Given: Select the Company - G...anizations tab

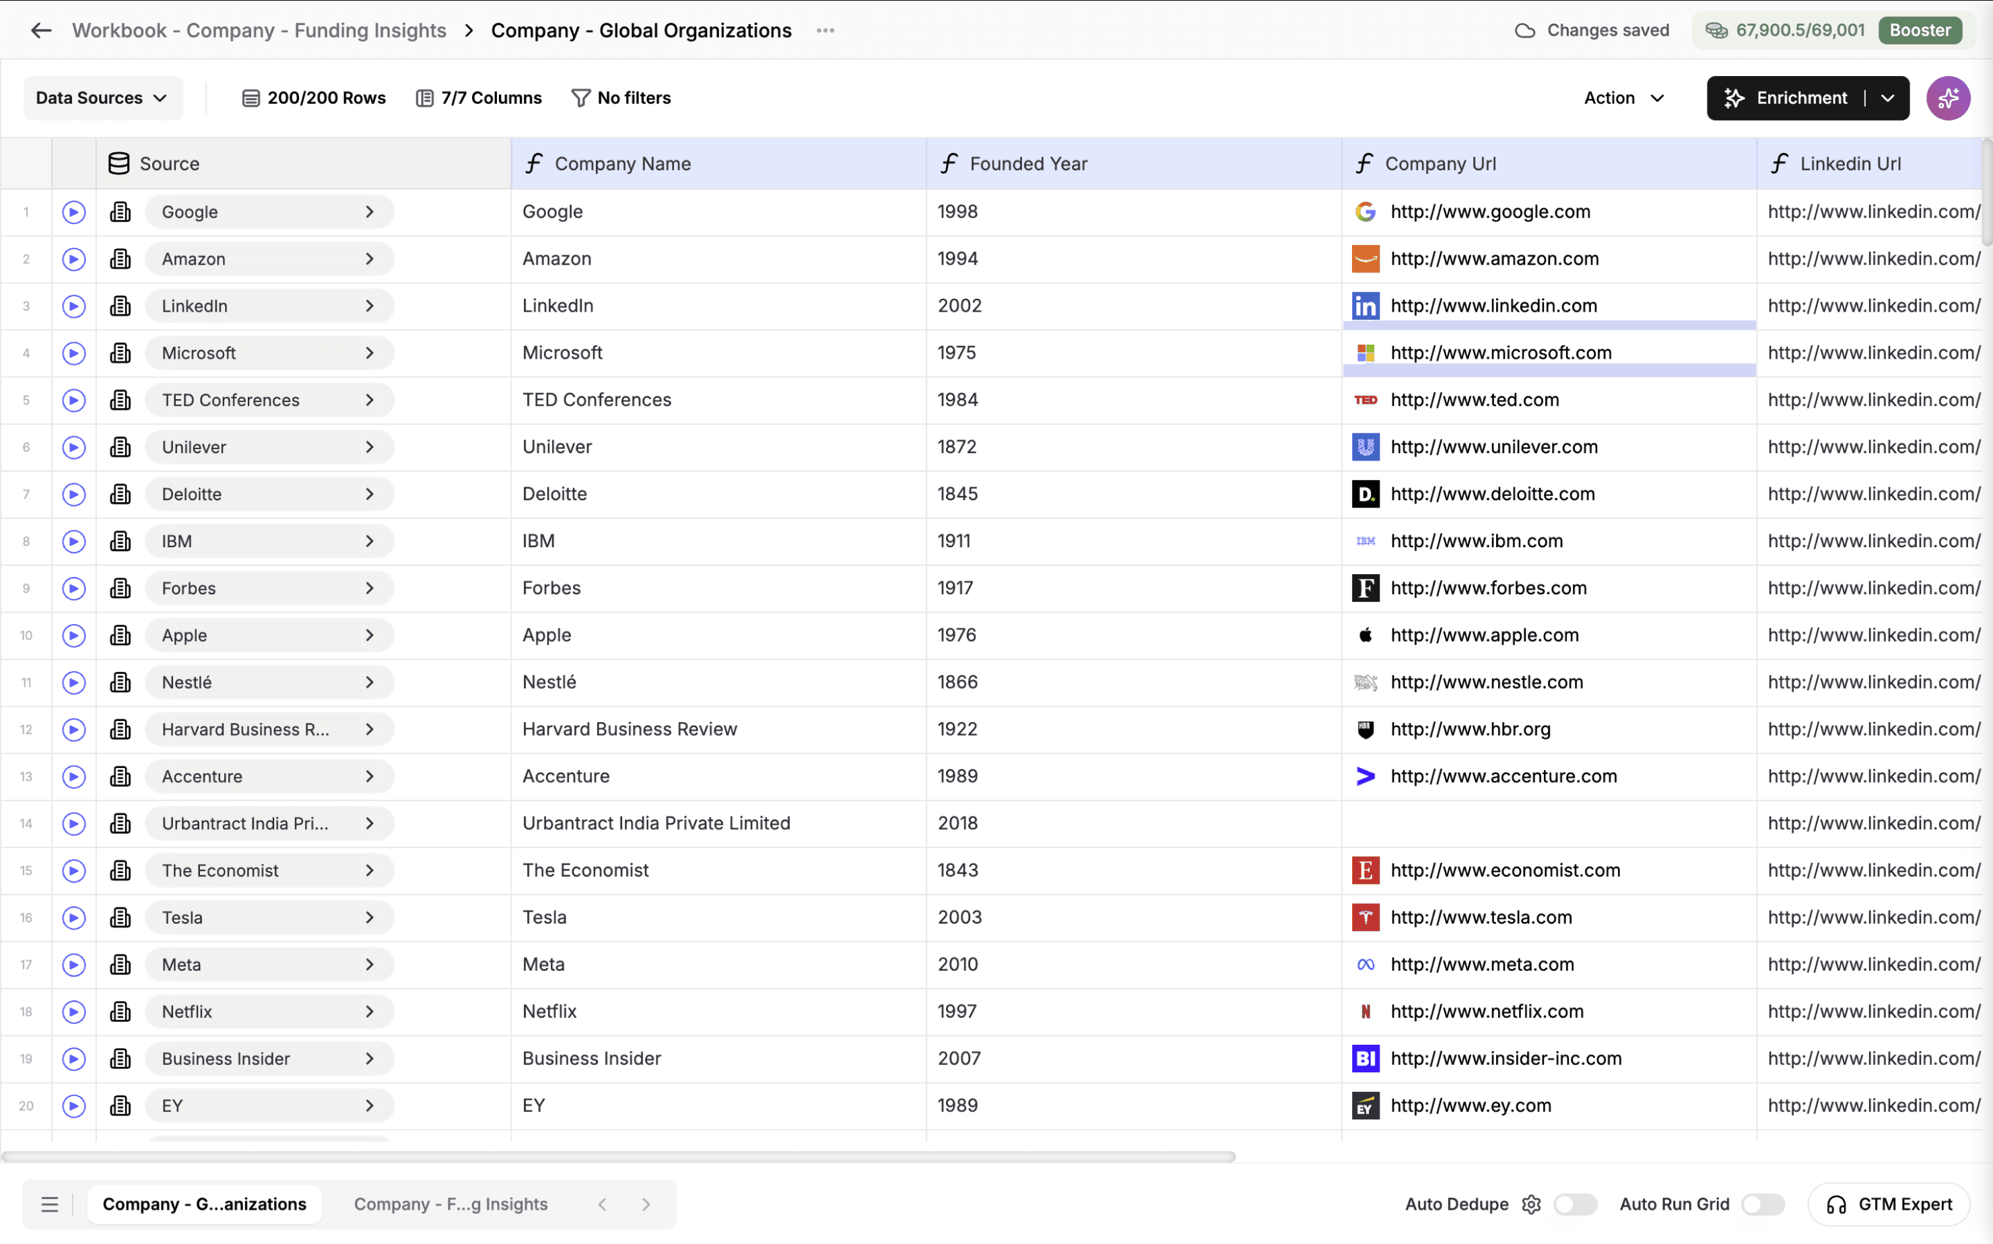Looking at the screenshot, I should [x=204, y=1204].
